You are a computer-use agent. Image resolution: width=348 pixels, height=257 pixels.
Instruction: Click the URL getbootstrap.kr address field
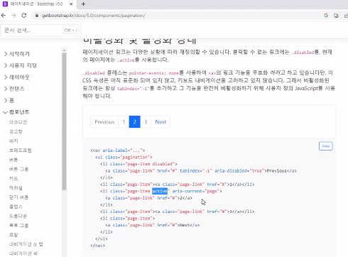coord(94,16)
